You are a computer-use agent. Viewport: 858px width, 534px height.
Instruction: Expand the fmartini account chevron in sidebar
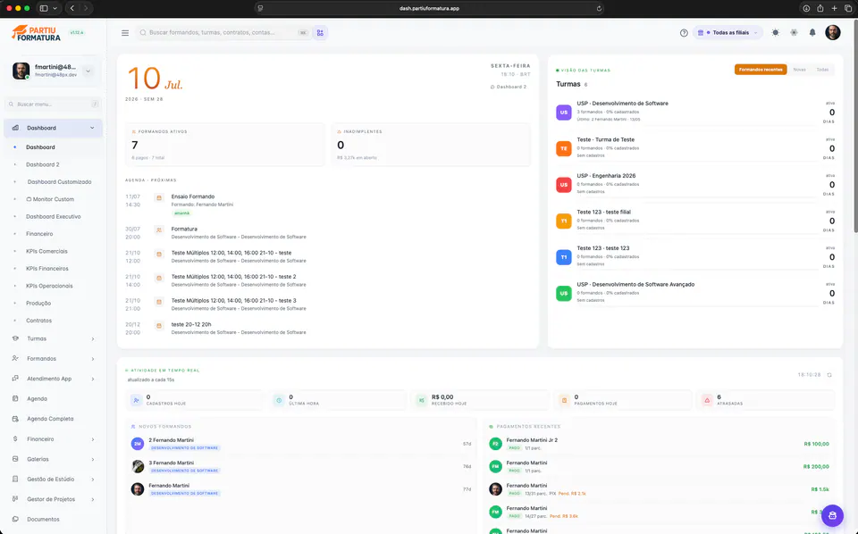coord(88,71)
